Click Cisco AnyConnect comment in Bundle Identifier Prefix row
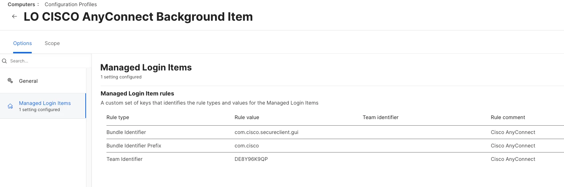Image resolution: width=564 pixels, height=187 pixels. click(513, 146)
